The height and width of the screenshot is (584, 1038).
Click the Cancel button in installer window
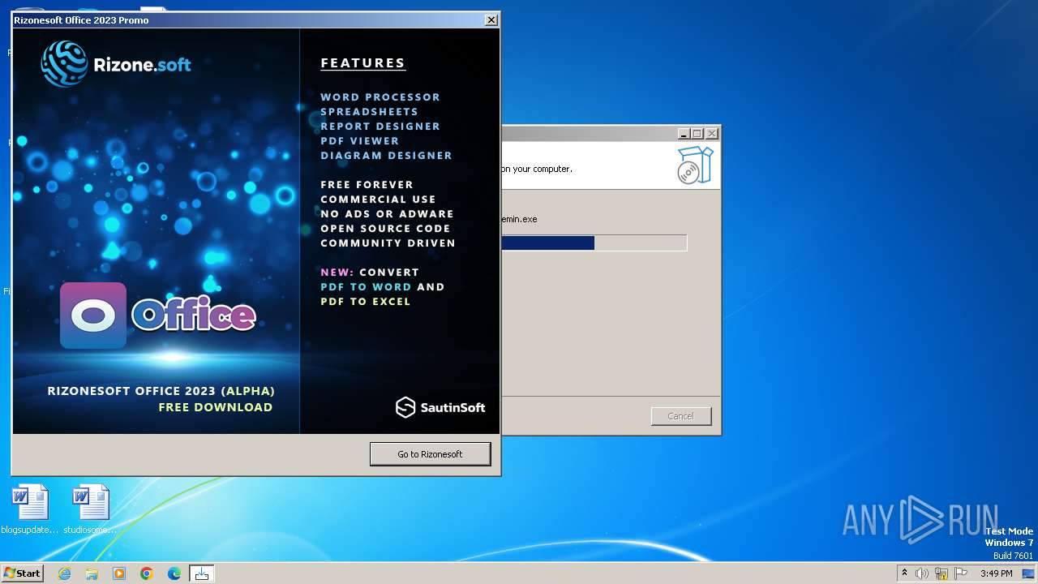coord(680,416)
